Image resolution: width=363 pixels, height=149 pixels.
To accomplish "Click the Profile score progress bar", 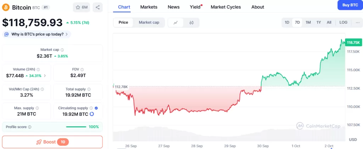I will pos(76,127).
